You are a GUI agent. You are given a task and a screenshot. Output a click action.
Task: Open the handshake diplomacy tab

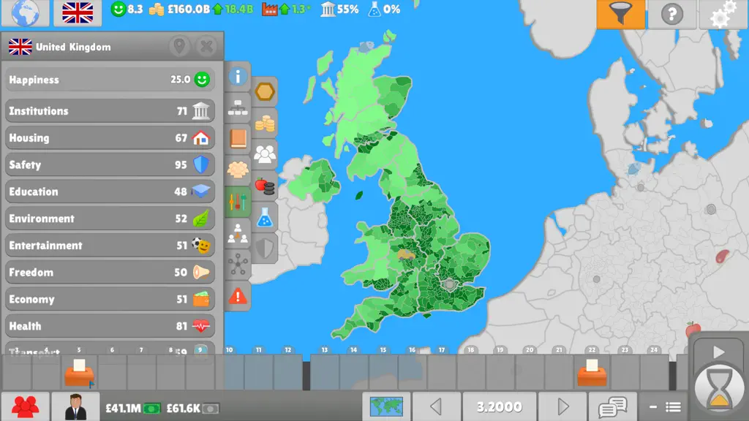238,170
